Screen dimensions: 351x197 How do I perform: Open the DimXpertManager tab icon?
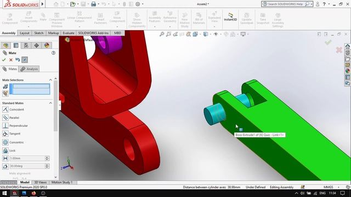coord(37,45)
